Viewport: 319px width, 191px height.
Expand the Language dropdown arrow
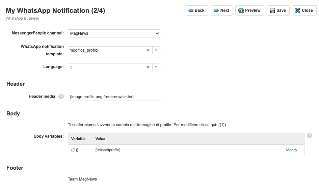pyautogui.click(x=156, y=67)
